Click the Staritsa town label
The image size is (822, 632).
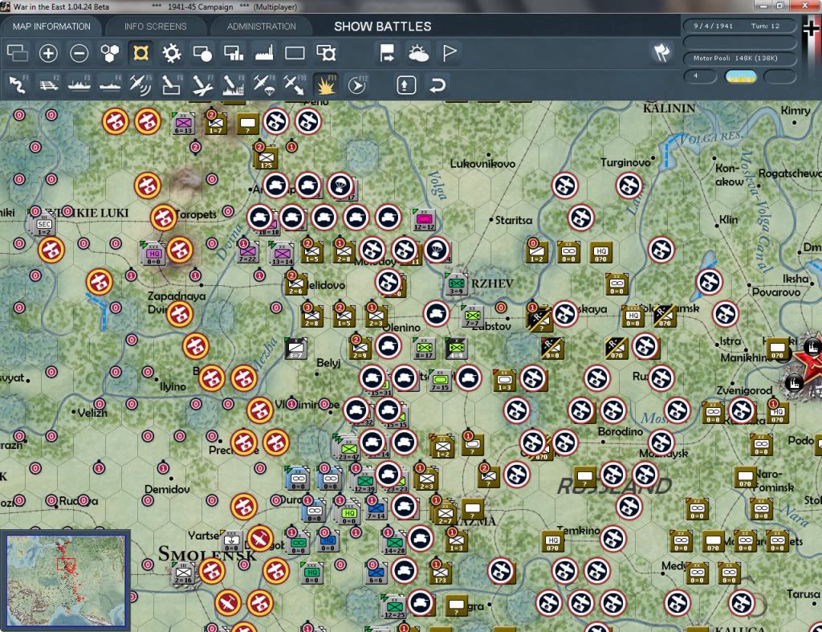tap(513, 220)
